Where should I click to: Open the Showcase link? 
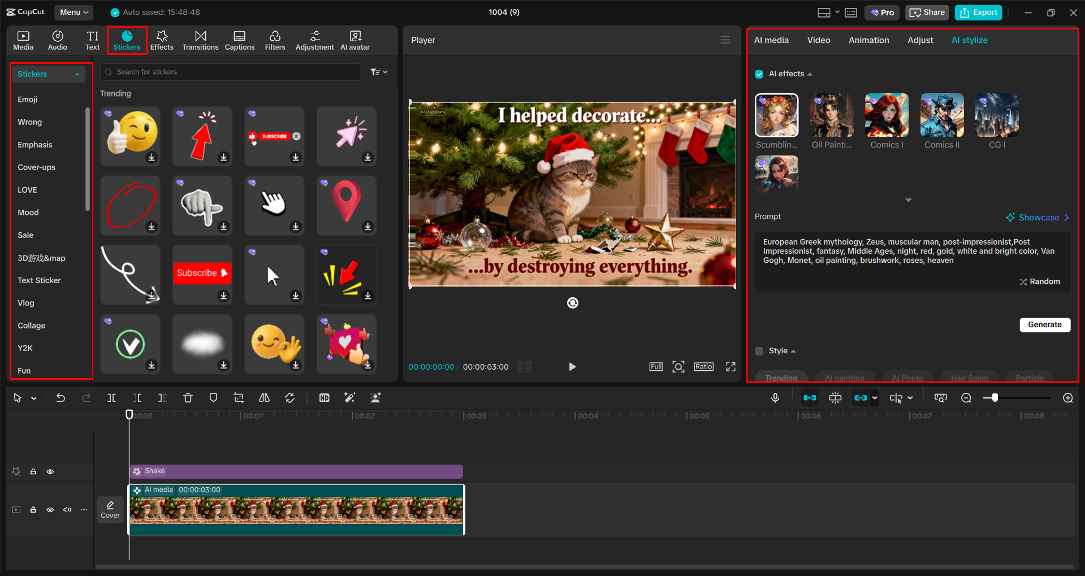pyautogui.click(x=1039, y=217)
